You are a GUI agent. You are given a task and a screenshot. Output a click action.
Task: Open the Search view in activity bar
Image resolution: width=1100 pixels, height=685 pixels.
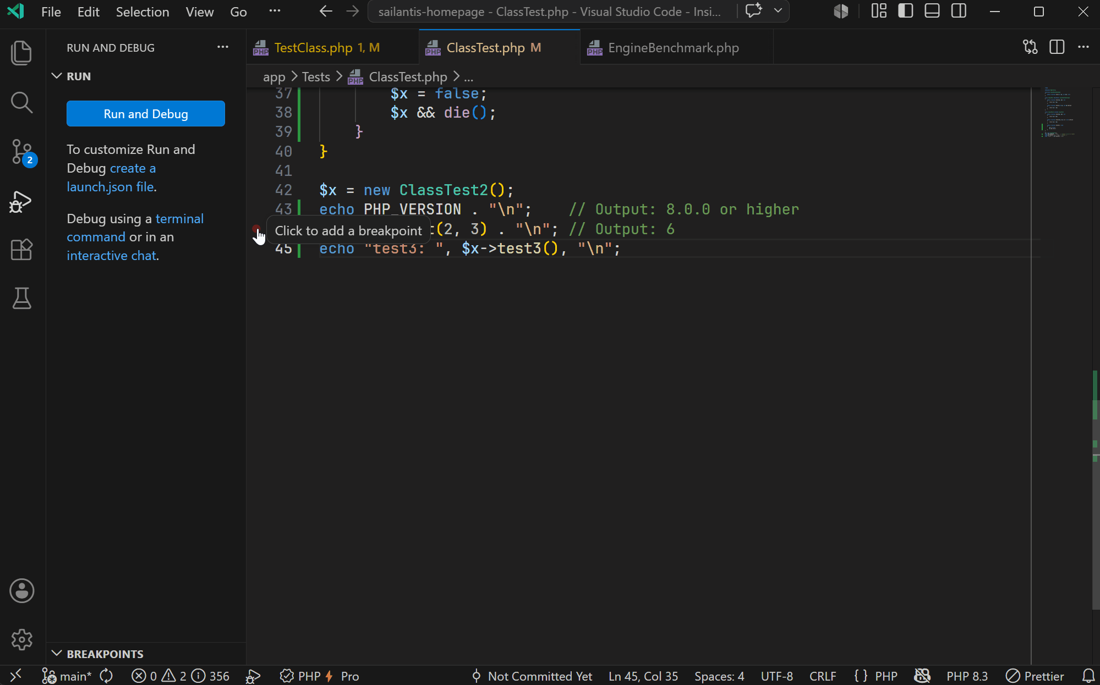21,102
